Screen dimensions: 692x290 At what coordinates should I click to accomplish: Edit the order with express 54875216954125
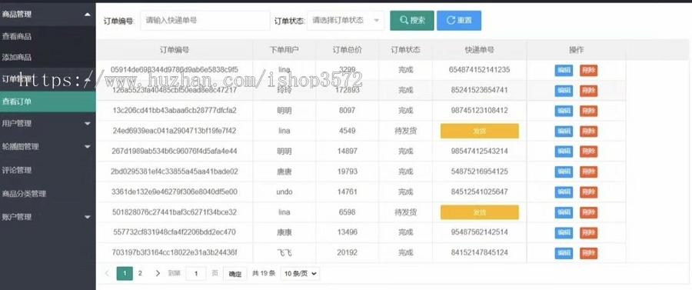tap(564, 172)
